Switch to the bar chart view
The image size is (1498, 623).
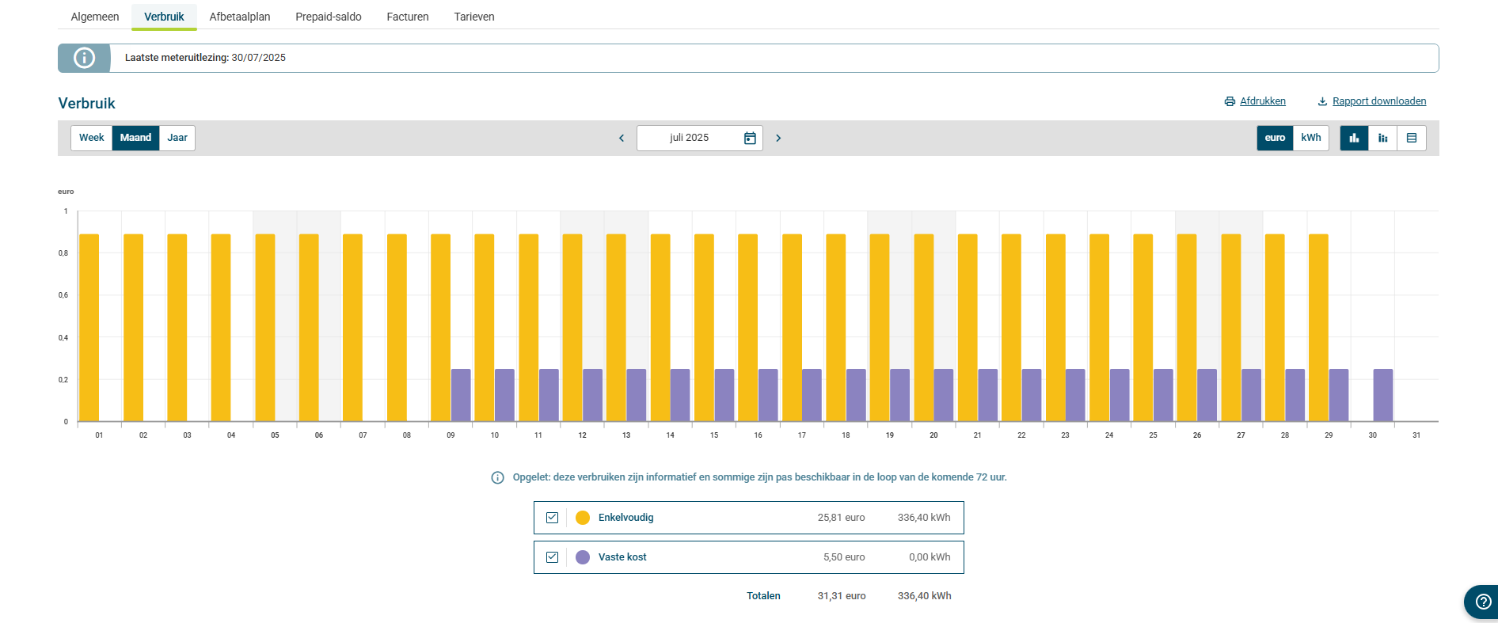click(x=1354, y=138)
